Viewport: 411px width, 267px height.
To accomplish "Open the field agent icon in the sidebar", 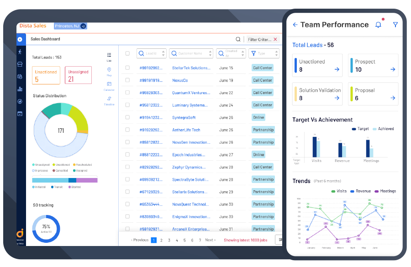I will pyautogui.click(x=19, y=52).
